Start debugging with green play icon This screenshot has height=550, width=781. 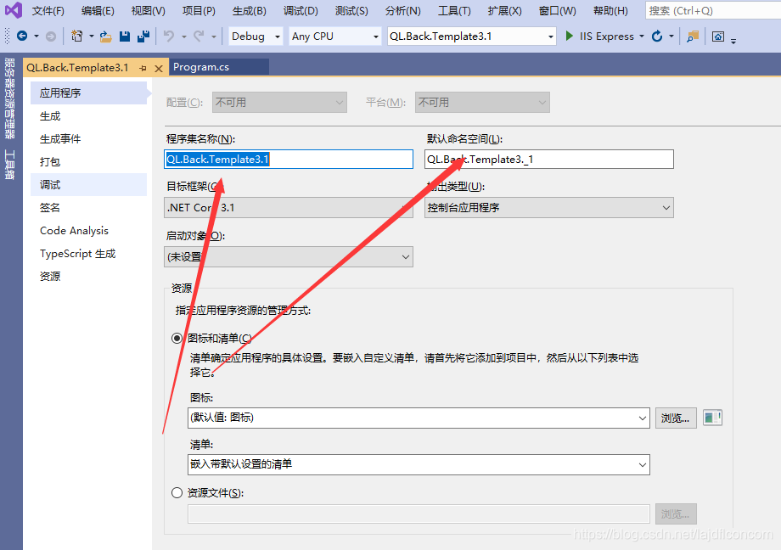tap(570, 36)
